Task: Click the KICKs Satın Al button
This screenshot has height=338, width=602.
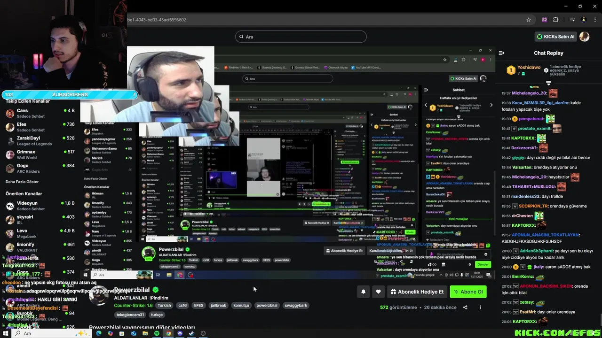Action: [x=556, y=37]
